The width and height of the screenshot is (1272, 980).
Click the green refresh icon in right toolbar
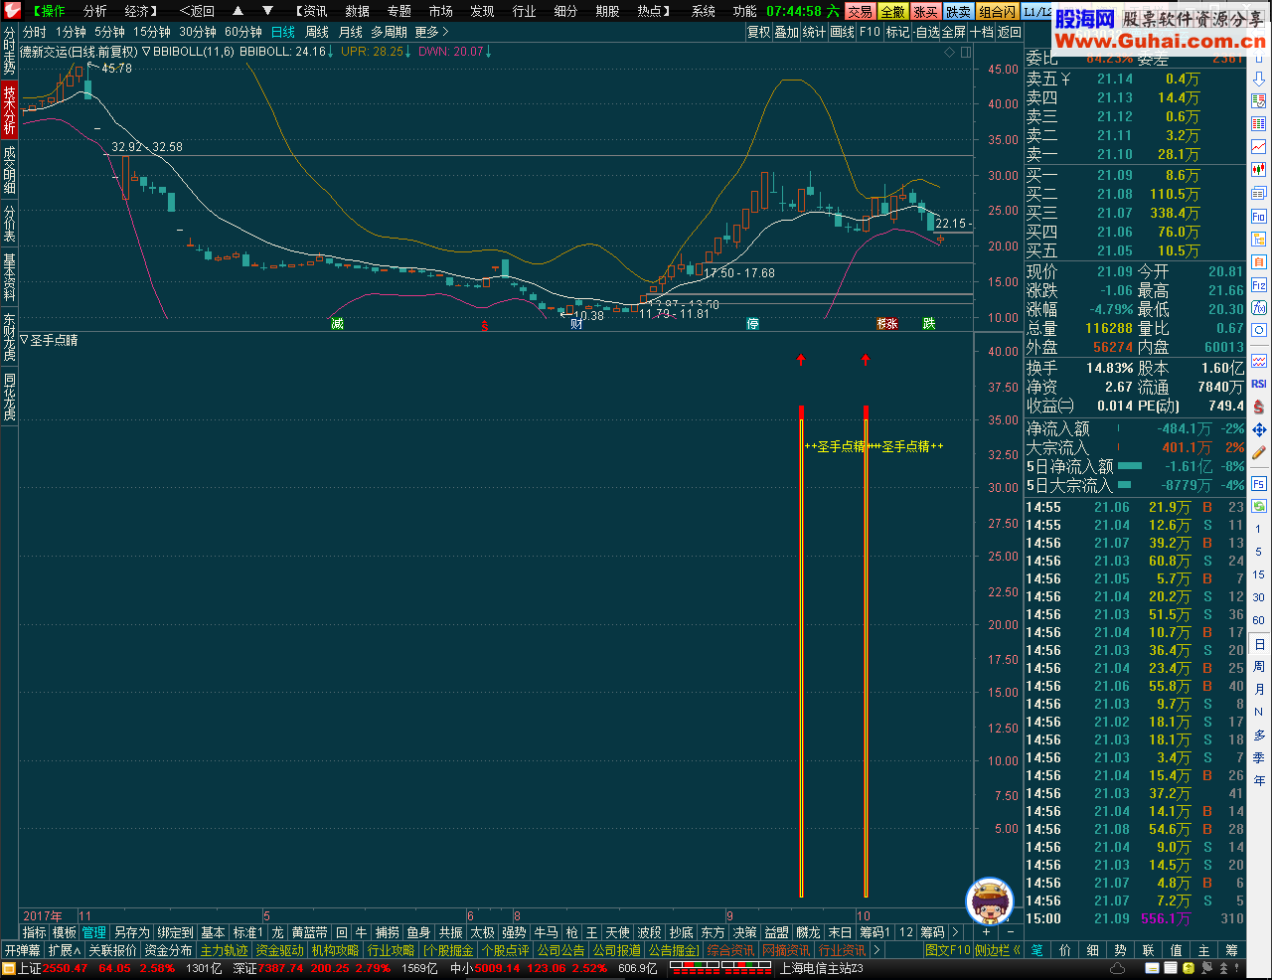pos(1259,507)
